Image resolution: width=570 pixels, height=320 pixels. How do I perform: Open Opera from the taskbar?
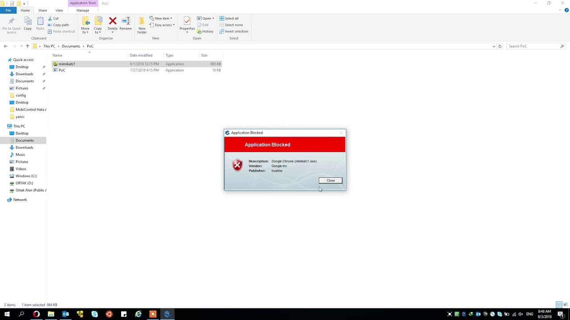point(36,314)
